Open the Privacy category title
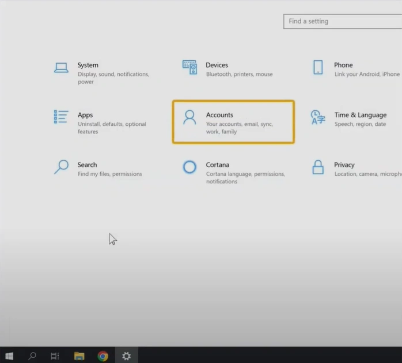The image size is (402, 363). (344, 165)
